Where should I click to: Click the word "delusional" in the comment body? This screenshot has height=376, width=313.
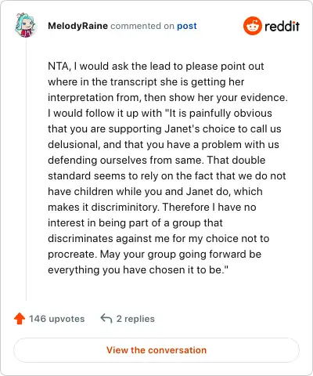[74, 145]
